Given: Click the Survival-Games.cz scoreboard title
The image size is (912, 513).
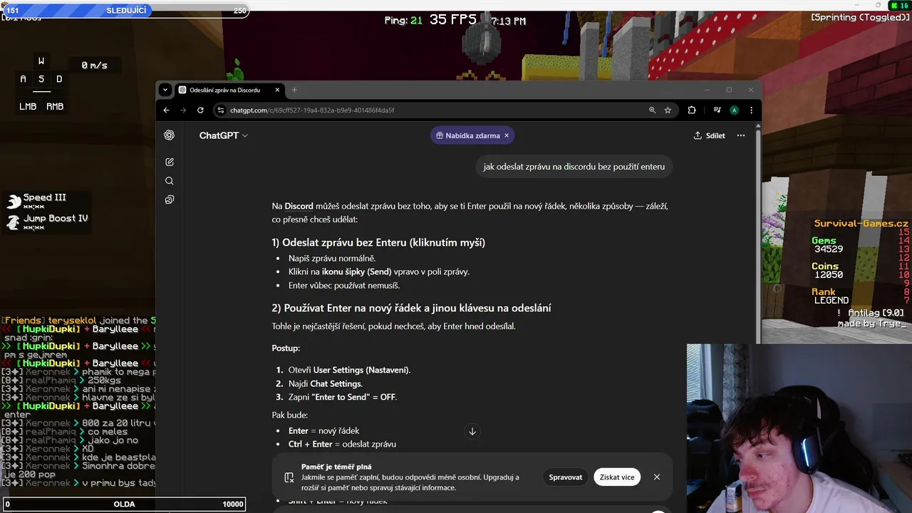Looking at the screenshot, I should pos(861,223).
